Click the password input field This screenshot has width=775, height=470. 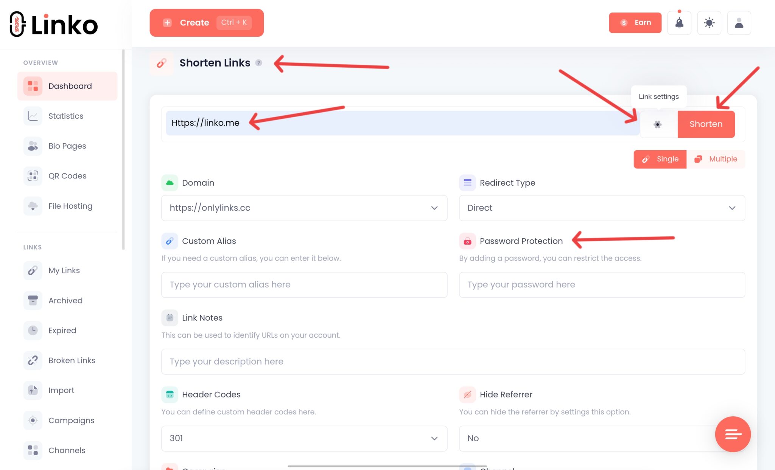[x=602, y=285]
